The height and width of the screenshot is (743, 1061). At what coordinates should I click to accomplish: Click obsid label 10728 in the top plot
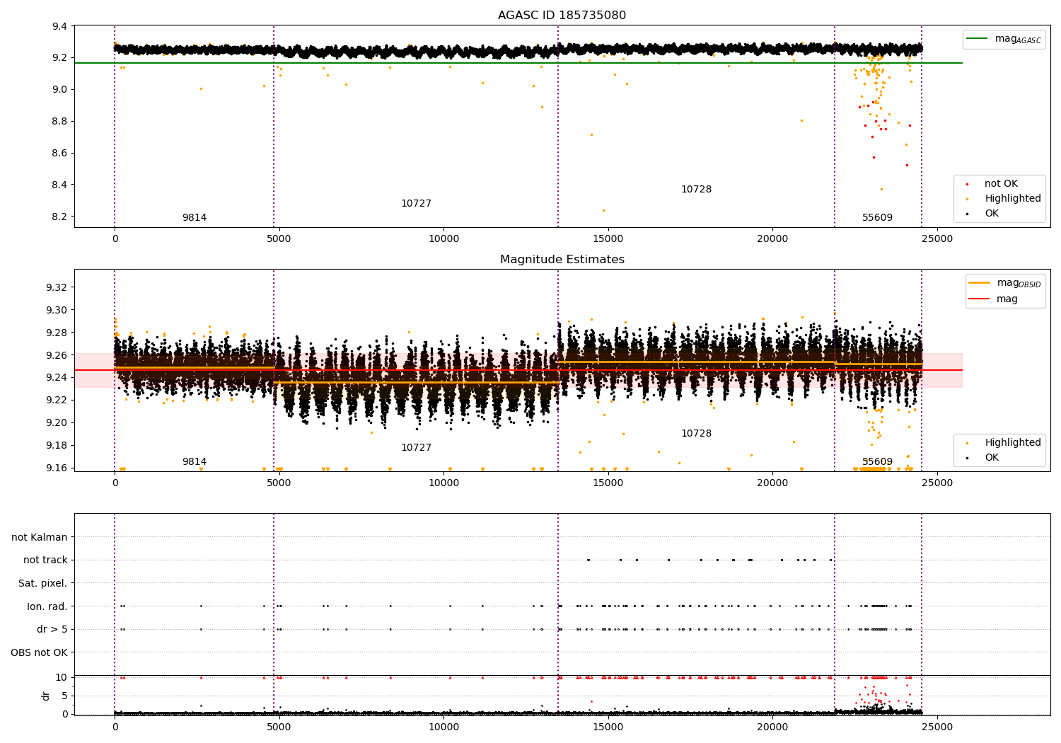[x=696, y=190]
